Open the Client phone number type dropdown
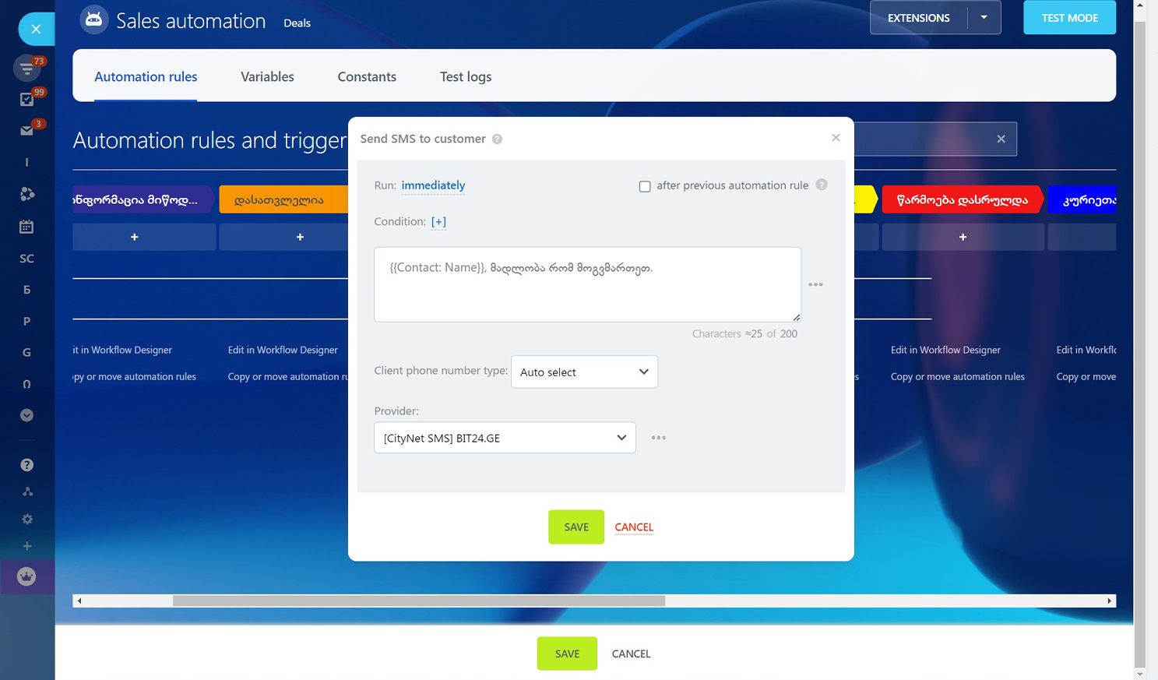Viewport: 1158px width, 680px height. pos(584,372)
